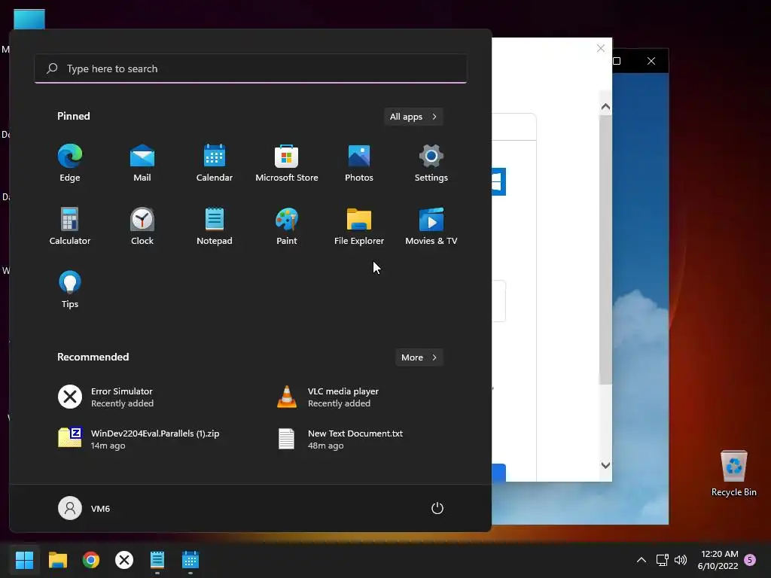Click the power button in Start menu
771x578 pixels.
click(437, 508)
